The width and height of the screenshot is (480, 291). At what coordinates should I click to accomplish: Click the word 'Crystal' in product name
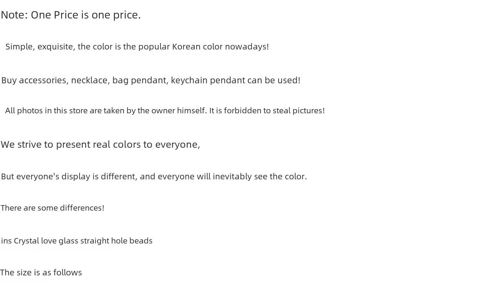pyautogui.click(x=26, y=241)
